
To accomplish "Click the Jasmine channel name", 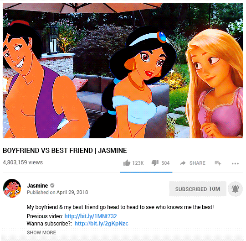I will click(x=37, y=185).
